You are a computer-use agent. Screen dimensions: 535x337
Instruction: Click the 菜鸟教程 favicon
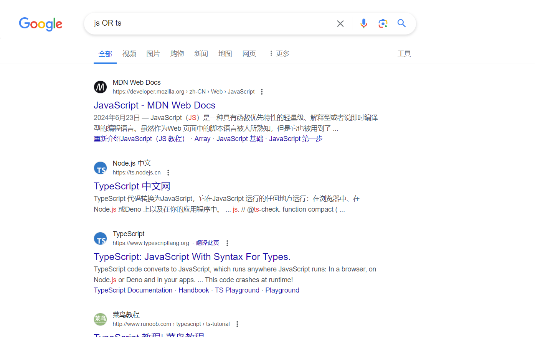101,319
